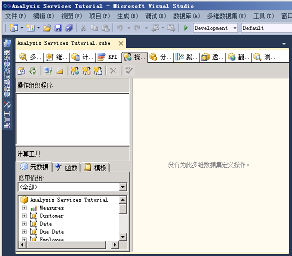The width and height of the screenshot is (292, 256).
Task: Switch to the browser 浏.. tab
Action: (x=264, y=57)
